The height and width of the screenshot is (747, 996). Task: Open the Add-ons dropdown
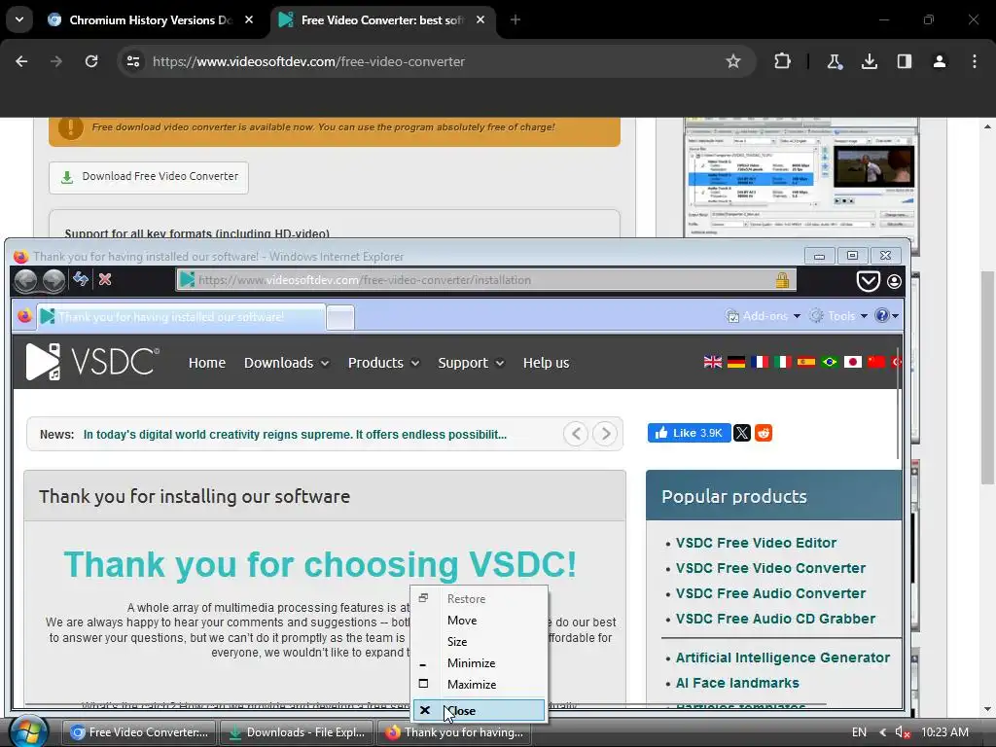(x=764, y=316)
